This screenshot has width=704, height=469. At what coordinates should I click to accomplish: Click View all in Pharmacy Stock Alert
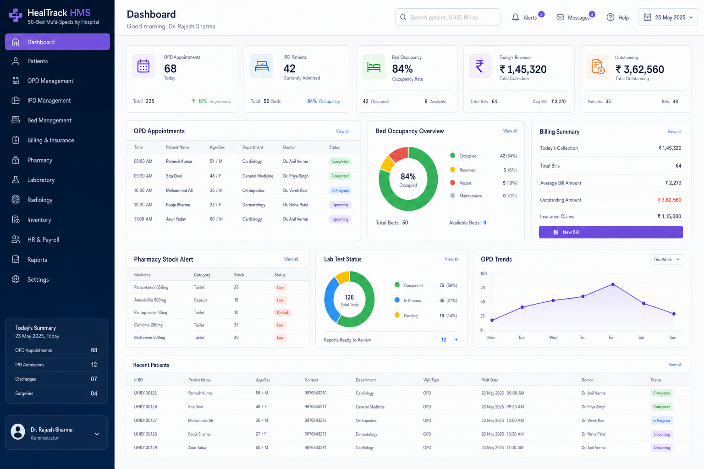click(291, 259)
